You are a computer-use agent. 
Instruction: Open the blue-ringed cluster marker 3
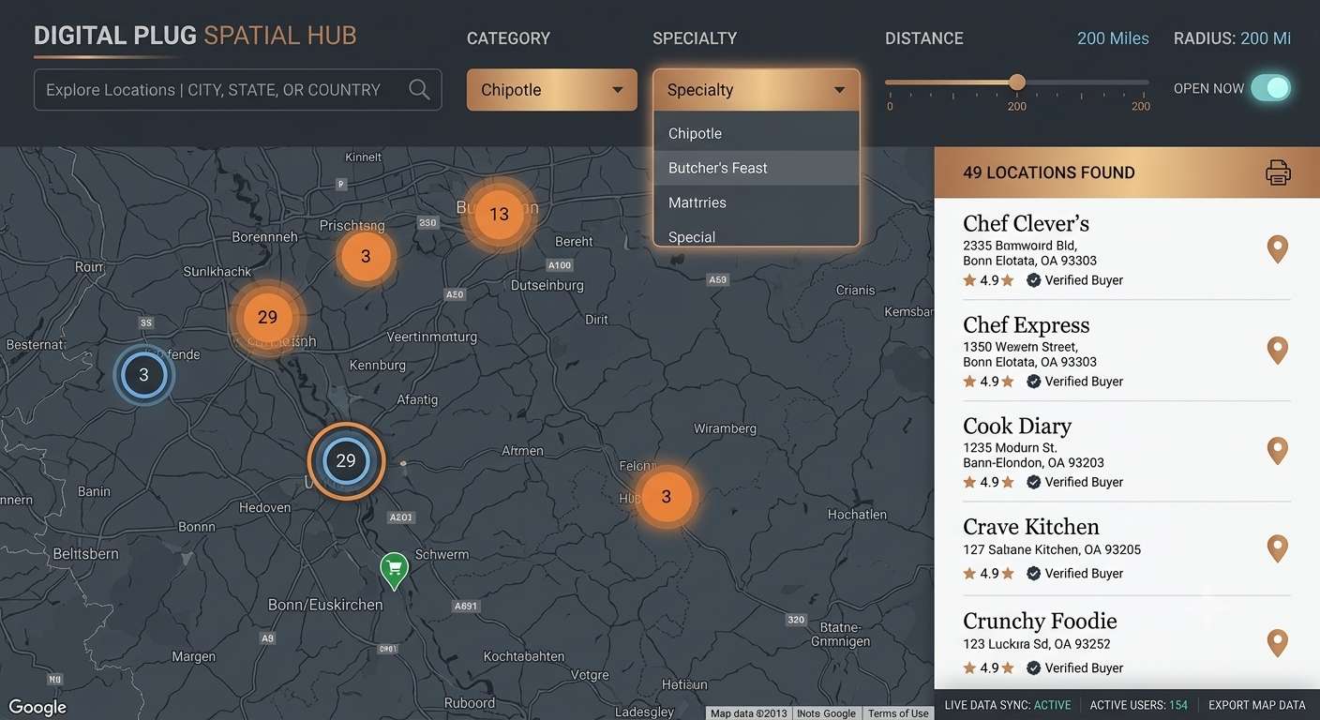click(143, 375)
